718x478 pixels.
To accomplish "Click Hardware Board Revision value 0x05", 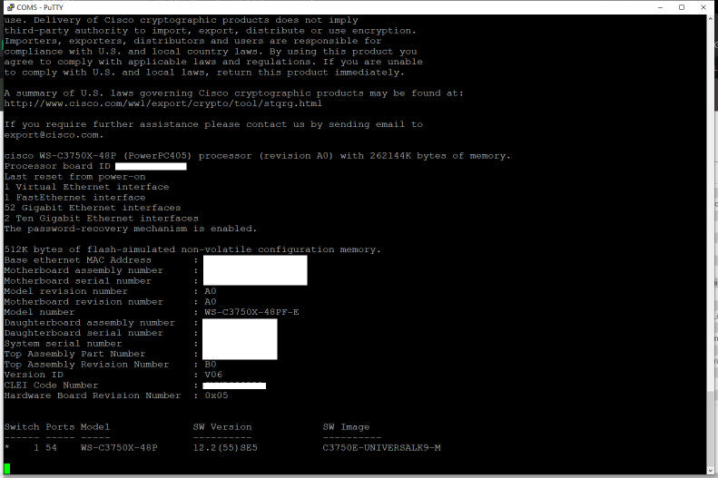I will (216, 395).
